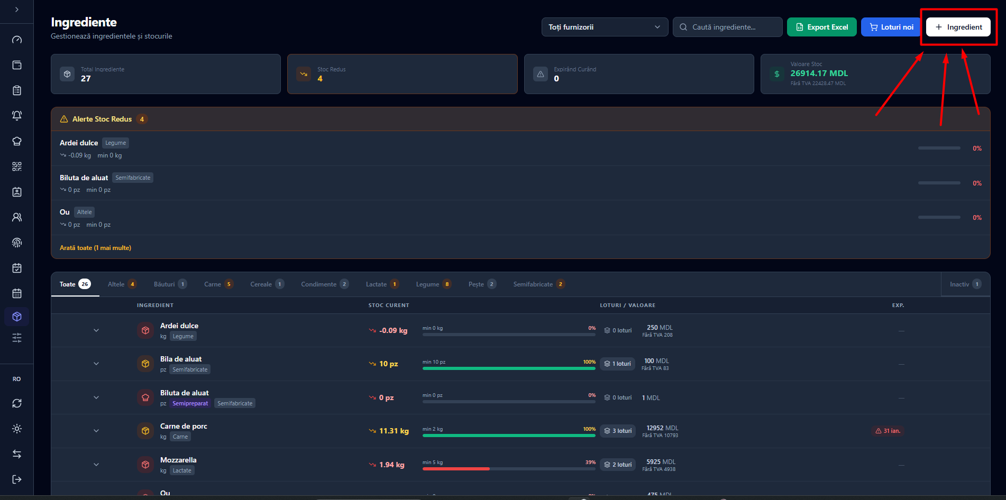The height and width of the screenshot is (500, 1006).
Task: Click Arată toate (1 mai multe) link
Action: tap(95, 248)
